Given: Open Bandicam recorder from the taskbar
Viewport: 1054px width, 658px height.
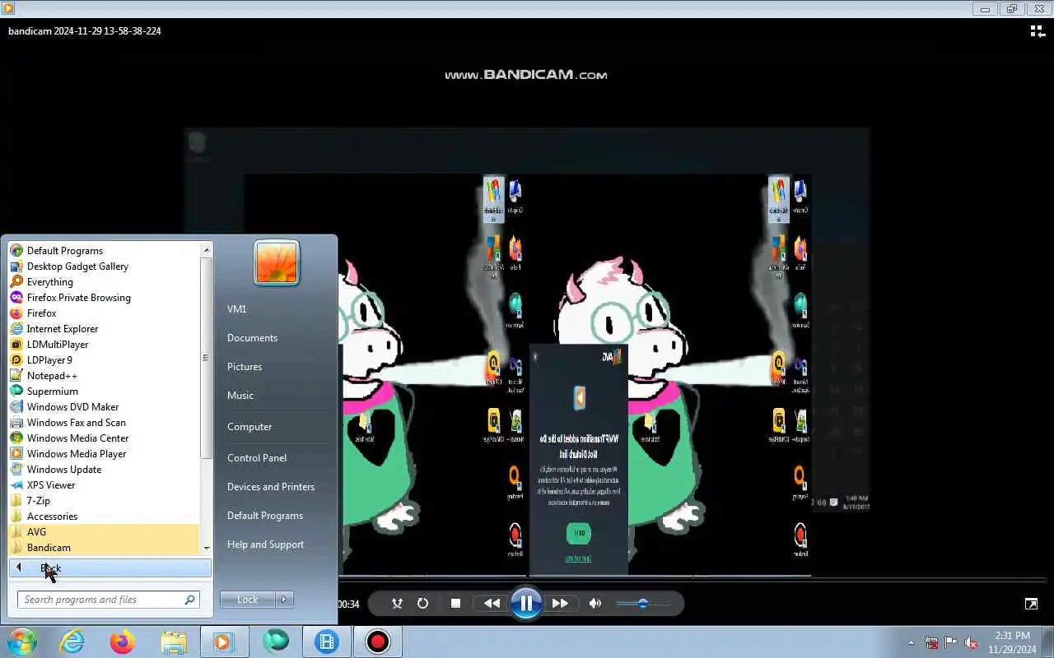Looking at the screenshot, I should coord(377,642).
